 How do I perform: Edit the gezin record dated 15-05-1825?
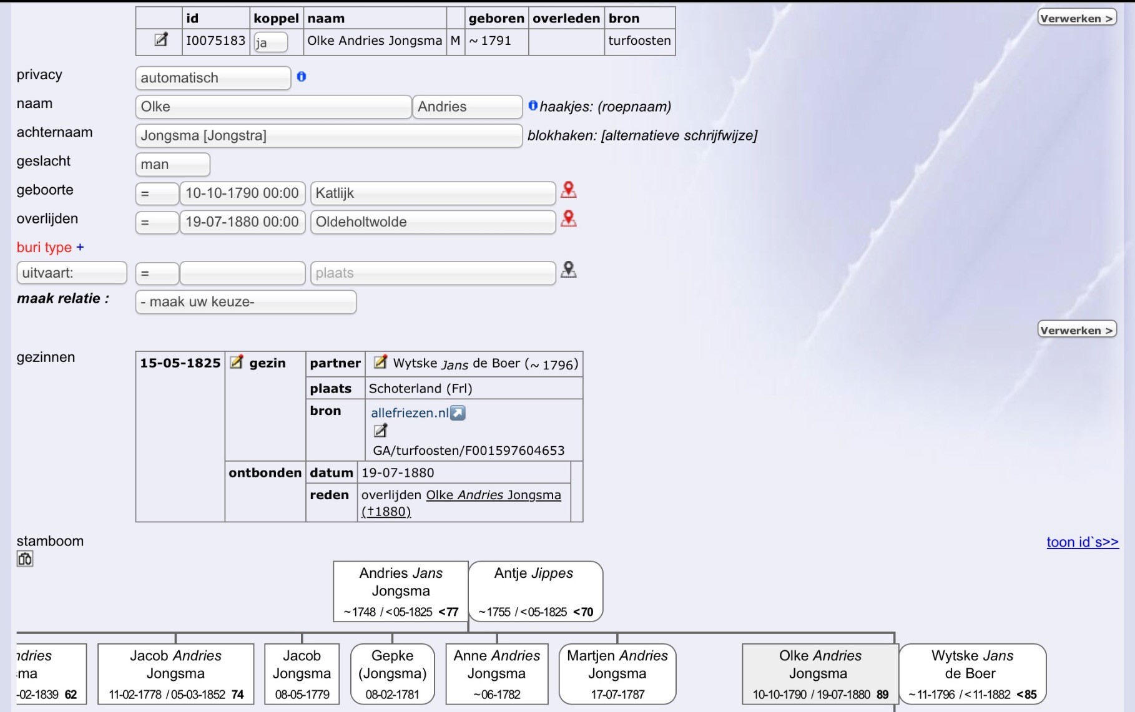(236, 362)
